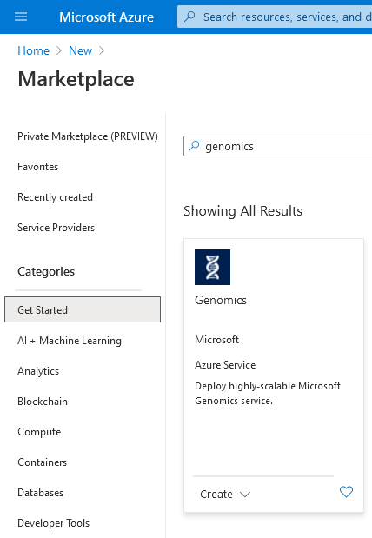Click the magnifier icon in the top search bar

coord(189,17)
